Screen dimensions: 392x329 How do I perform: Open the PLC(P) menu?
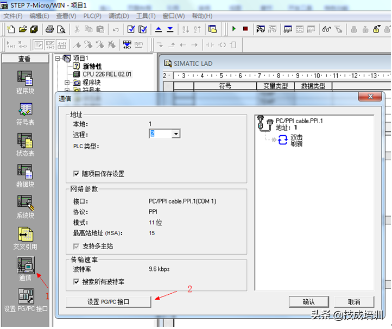coord(92,16)
